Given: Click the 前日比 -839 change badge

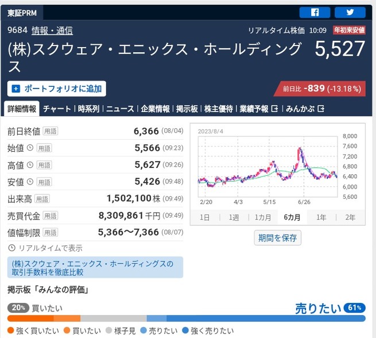Looking at the screenshot, I should pyautogui.click(x=321, y=89).
